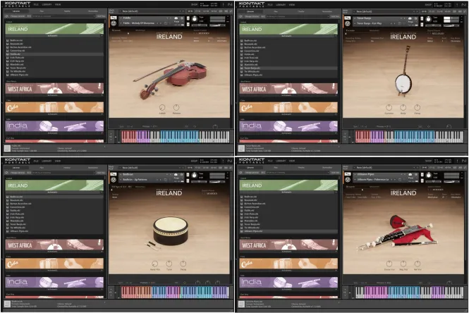Image resolution: width=469 pixels, height=313 pixels.
Task: Click the camera snapshot icon in the Tenor Banjo window
Action: [410, 18]
